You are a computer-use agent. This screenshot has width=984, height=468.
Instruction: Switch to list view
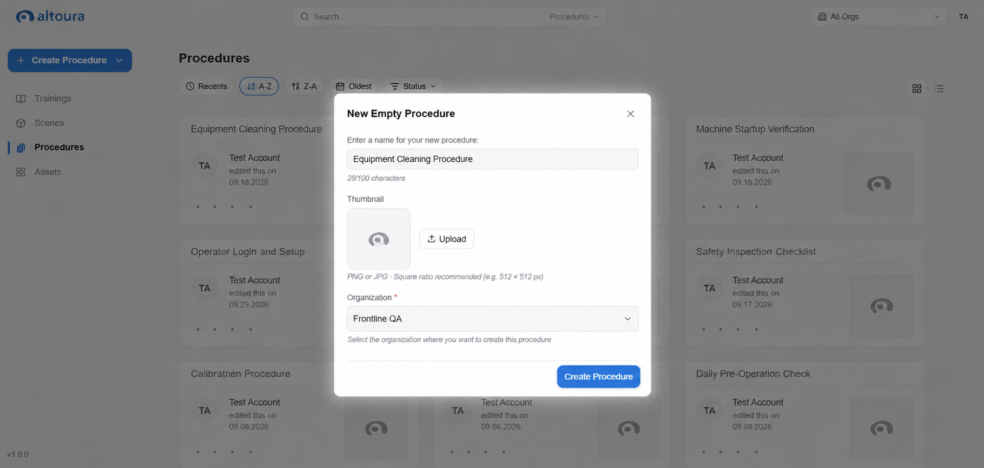pyautogui.click(x=939, y=88)
